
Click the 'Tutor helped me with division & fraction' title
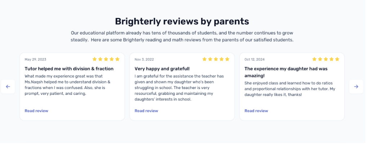click(69, 68)
